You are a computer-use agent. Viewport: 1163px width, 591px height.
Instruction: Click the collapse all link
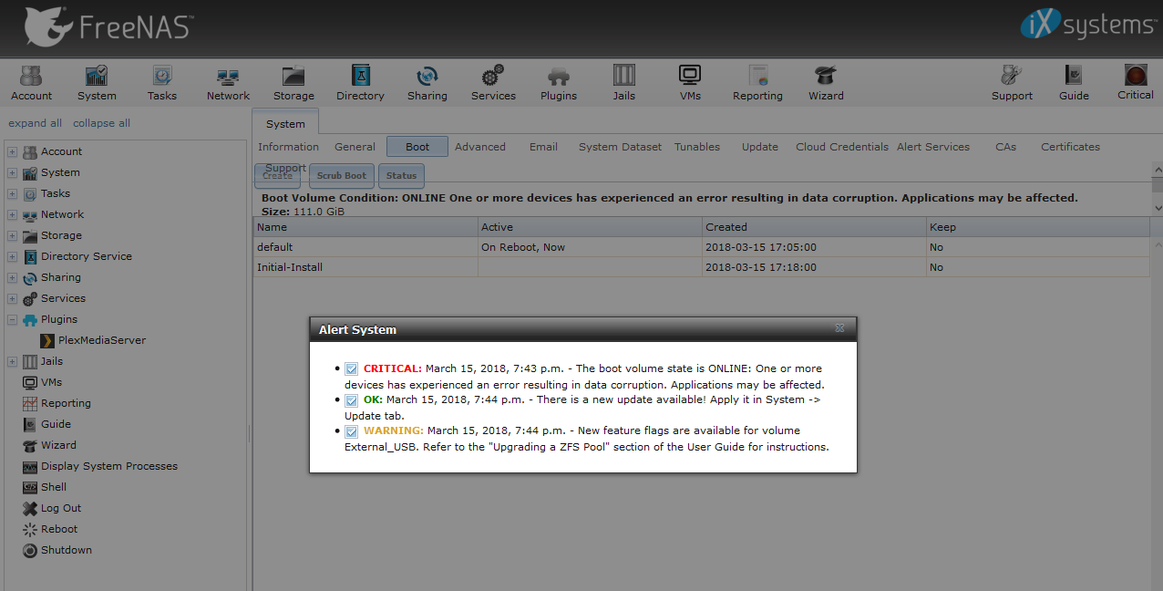tap(101, 123)
